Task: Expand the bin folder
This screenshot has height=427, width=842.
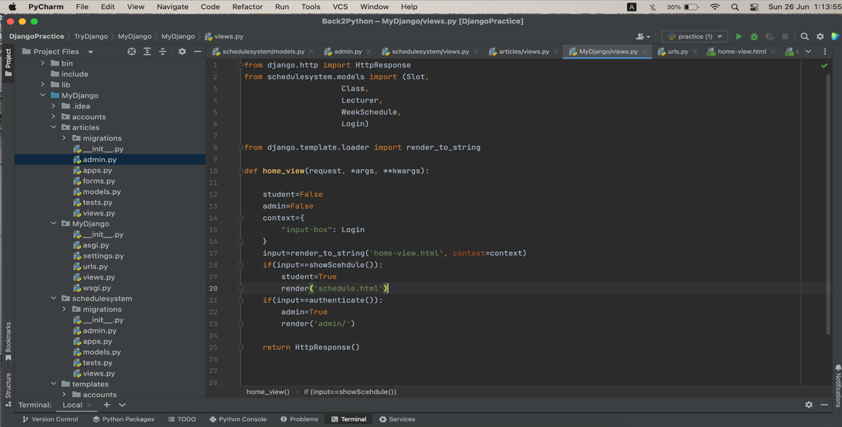Action: pyautogui.click(x=43, y=63)
